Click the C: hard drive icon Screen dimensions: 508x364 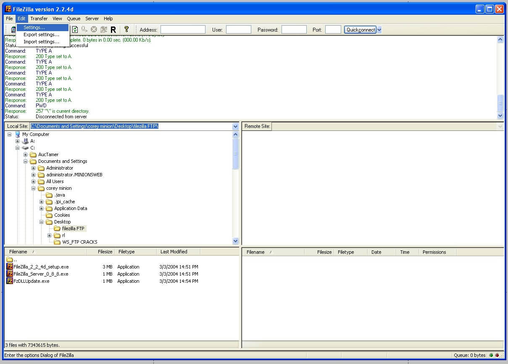coord(25,148)
